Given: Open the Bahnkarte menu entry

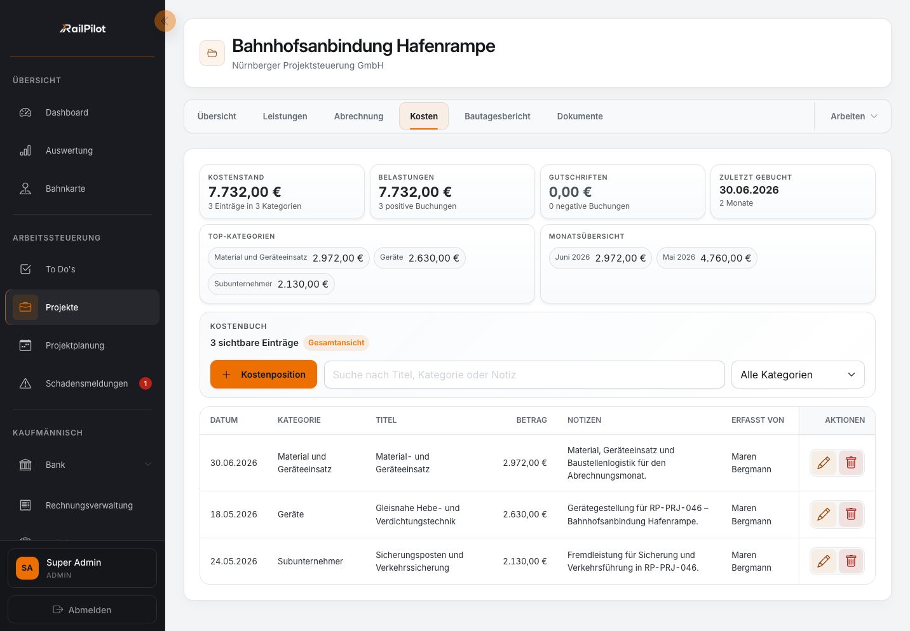Looking at the screenshot, I should pyautogui.click(x=82, y=189).
